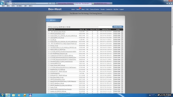
Task: Click the page vertical scrollbar thumb
Action: (x=172, y=27)
